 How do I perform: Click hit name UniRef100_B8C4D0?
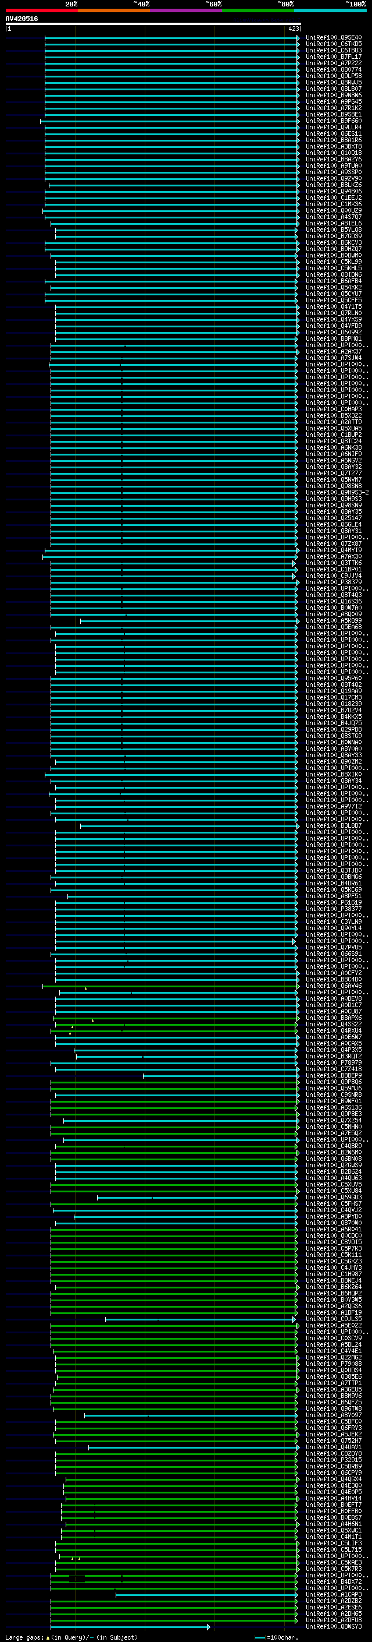click(x=333, y=979)
